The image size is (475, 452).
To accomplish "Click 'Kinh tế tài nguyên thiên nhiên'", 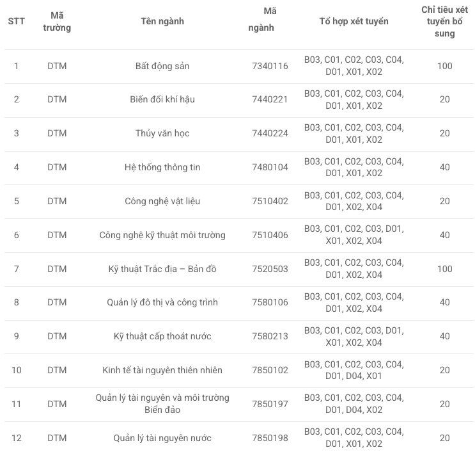I will coord(162,370).
